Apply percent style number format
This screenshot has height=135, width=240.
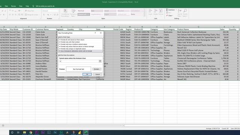point(48,15)
